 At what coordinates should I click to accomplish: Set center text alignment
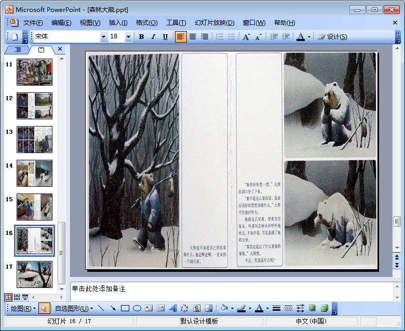pyautogui.click(x=193, y=37)
